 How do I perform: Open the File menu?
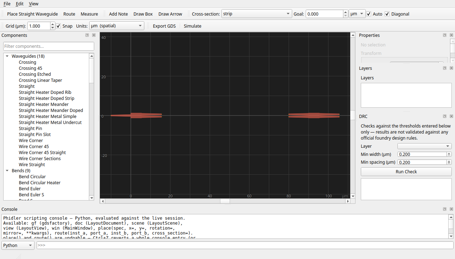(7, 4)
